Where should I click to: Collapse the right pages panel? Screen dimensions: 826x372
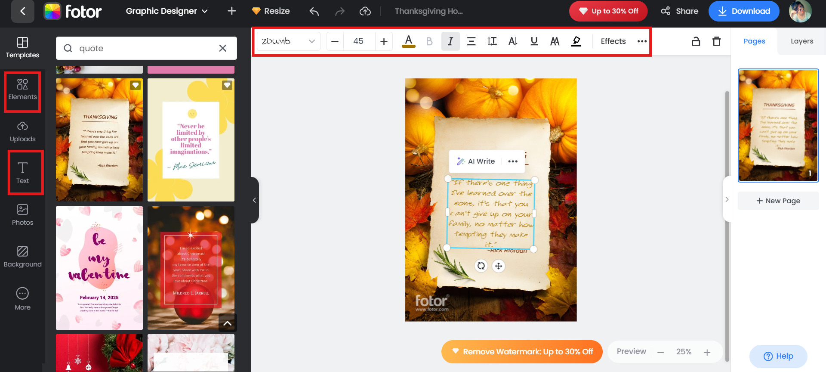(x=727, y=199)
